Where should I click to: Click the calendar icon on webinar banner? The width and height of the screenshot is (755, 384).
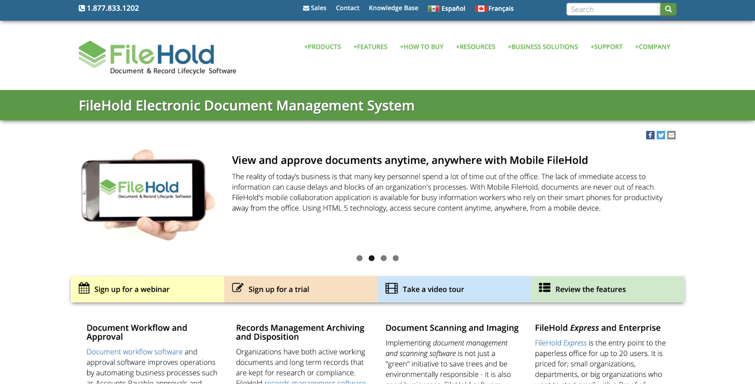pyautogui.click(x=84, y=288)
